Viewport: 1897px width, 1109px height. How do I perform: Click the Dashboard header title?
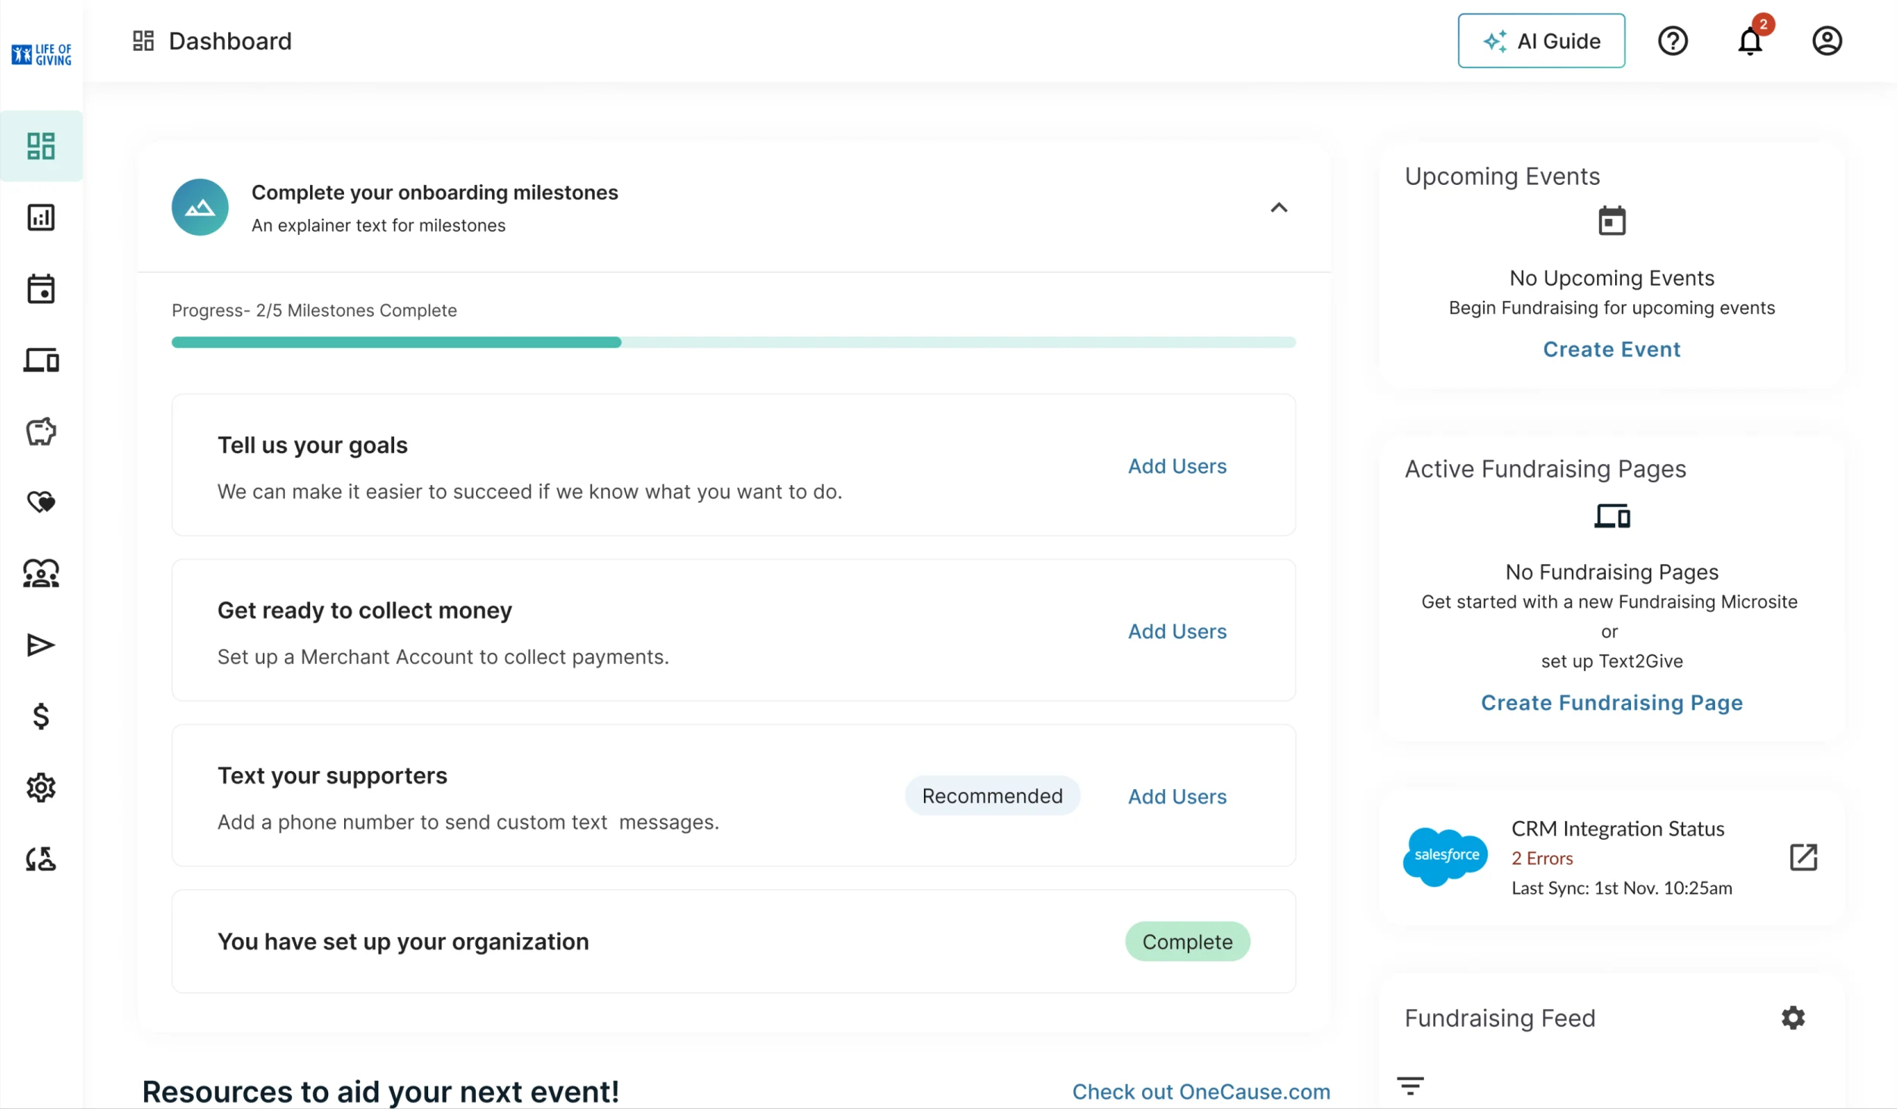point(230,41)
